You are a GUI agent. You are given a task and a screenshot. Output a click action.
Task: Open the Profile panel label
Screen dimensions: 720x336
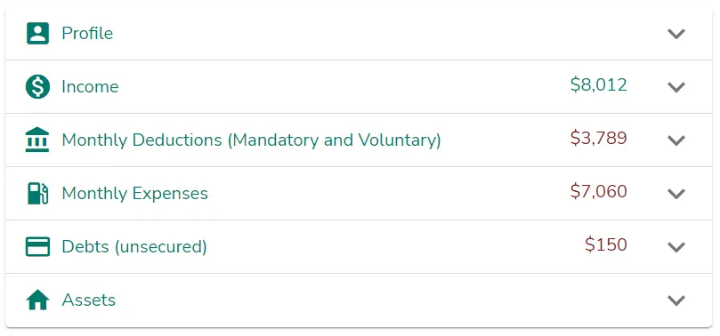[87, 34]
